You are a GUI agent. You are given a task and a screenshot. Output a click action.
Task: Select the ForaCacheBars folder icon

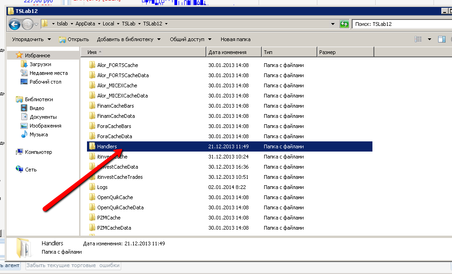92,126
